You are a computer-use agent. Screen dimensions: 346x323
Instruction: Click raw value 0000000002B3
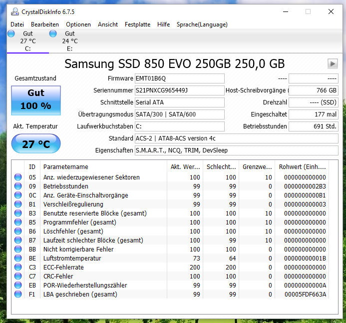click(x=305, y=186)
